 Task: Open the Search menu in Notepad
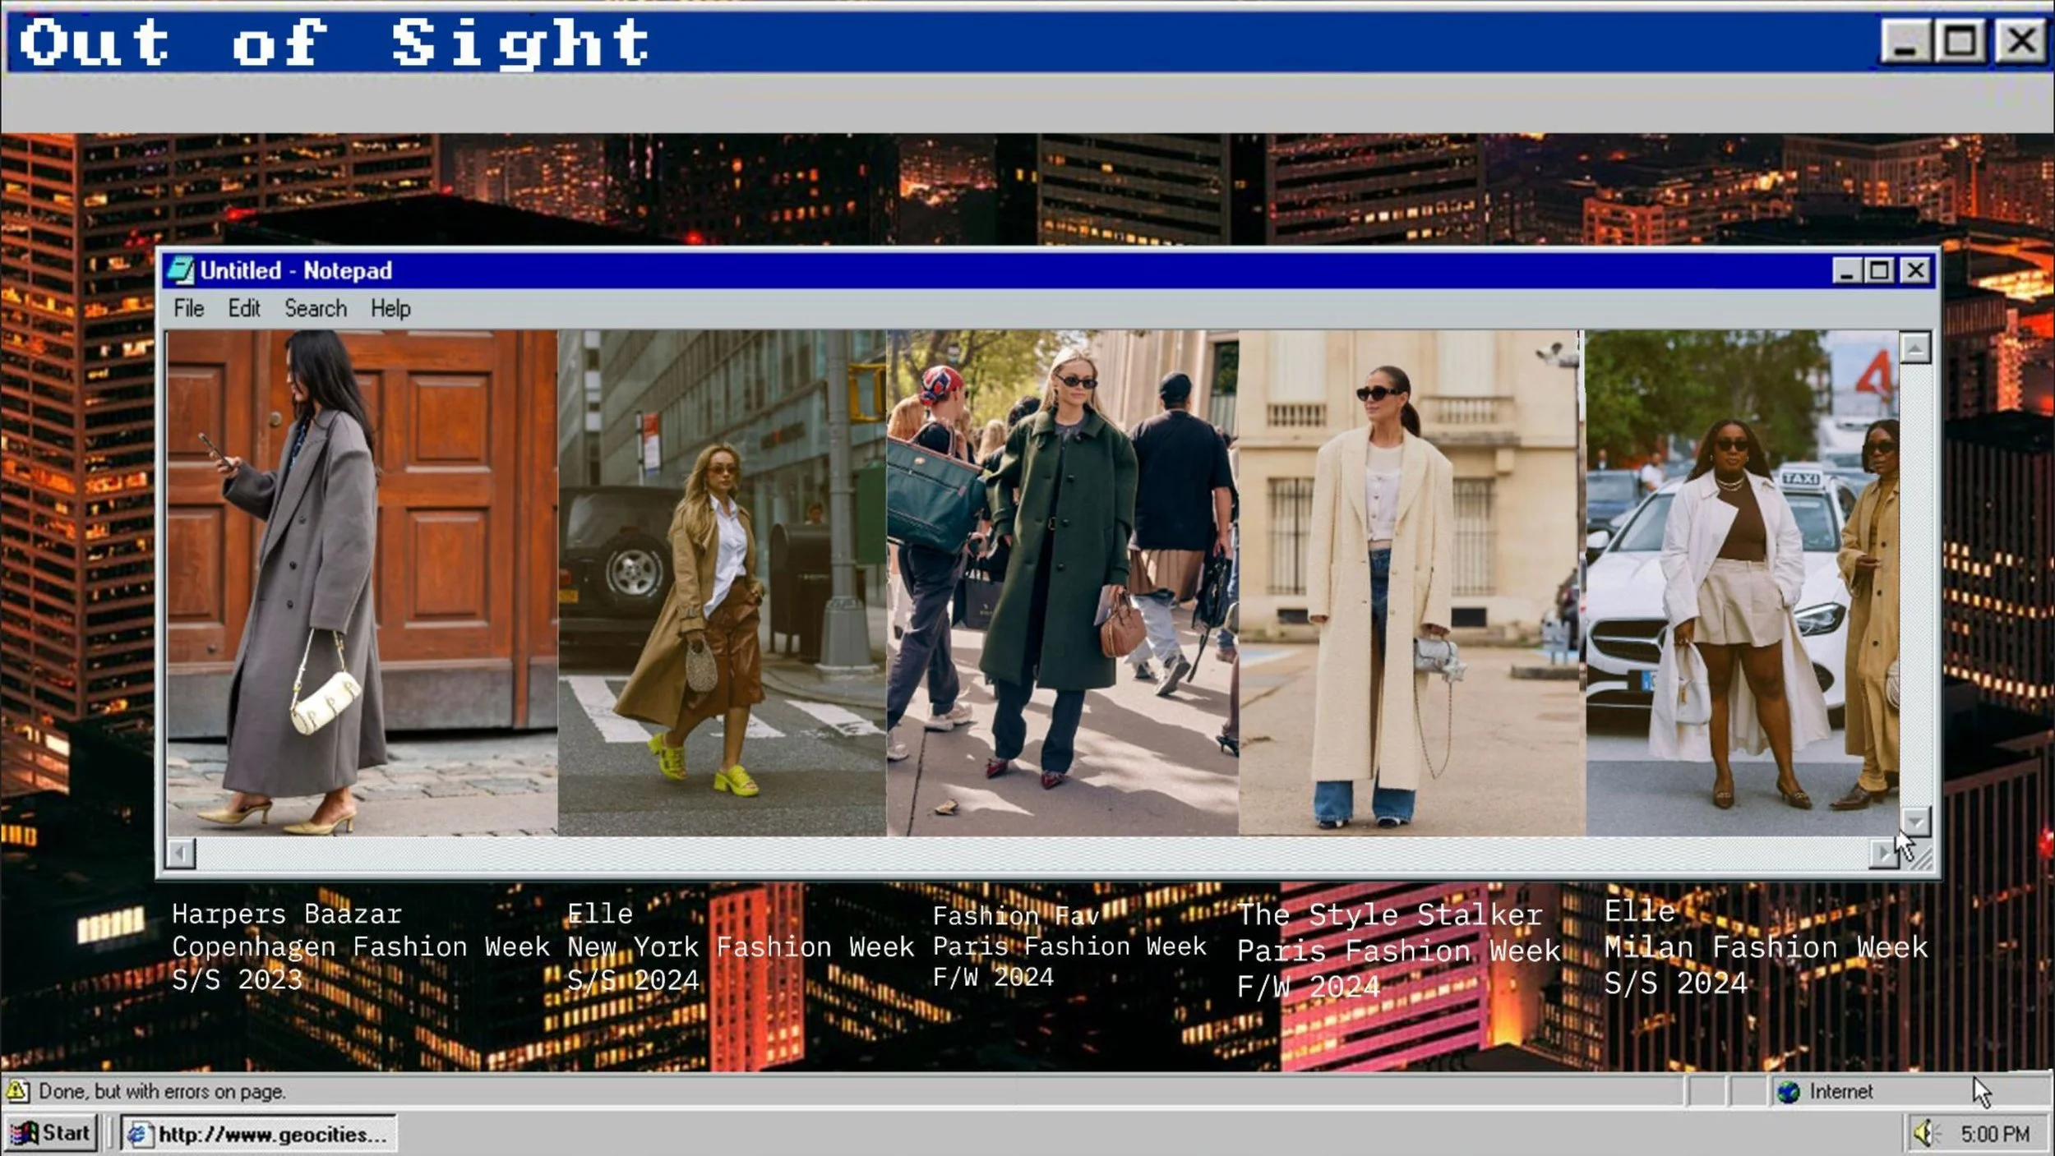click(316, 309)
